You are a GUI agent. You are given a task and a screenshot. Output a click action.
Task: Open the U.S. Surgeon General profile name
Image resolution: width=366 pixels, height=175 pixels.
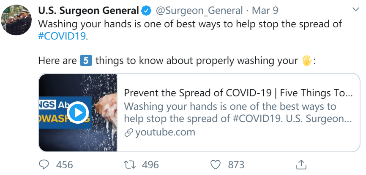click(x=88, y=11)
